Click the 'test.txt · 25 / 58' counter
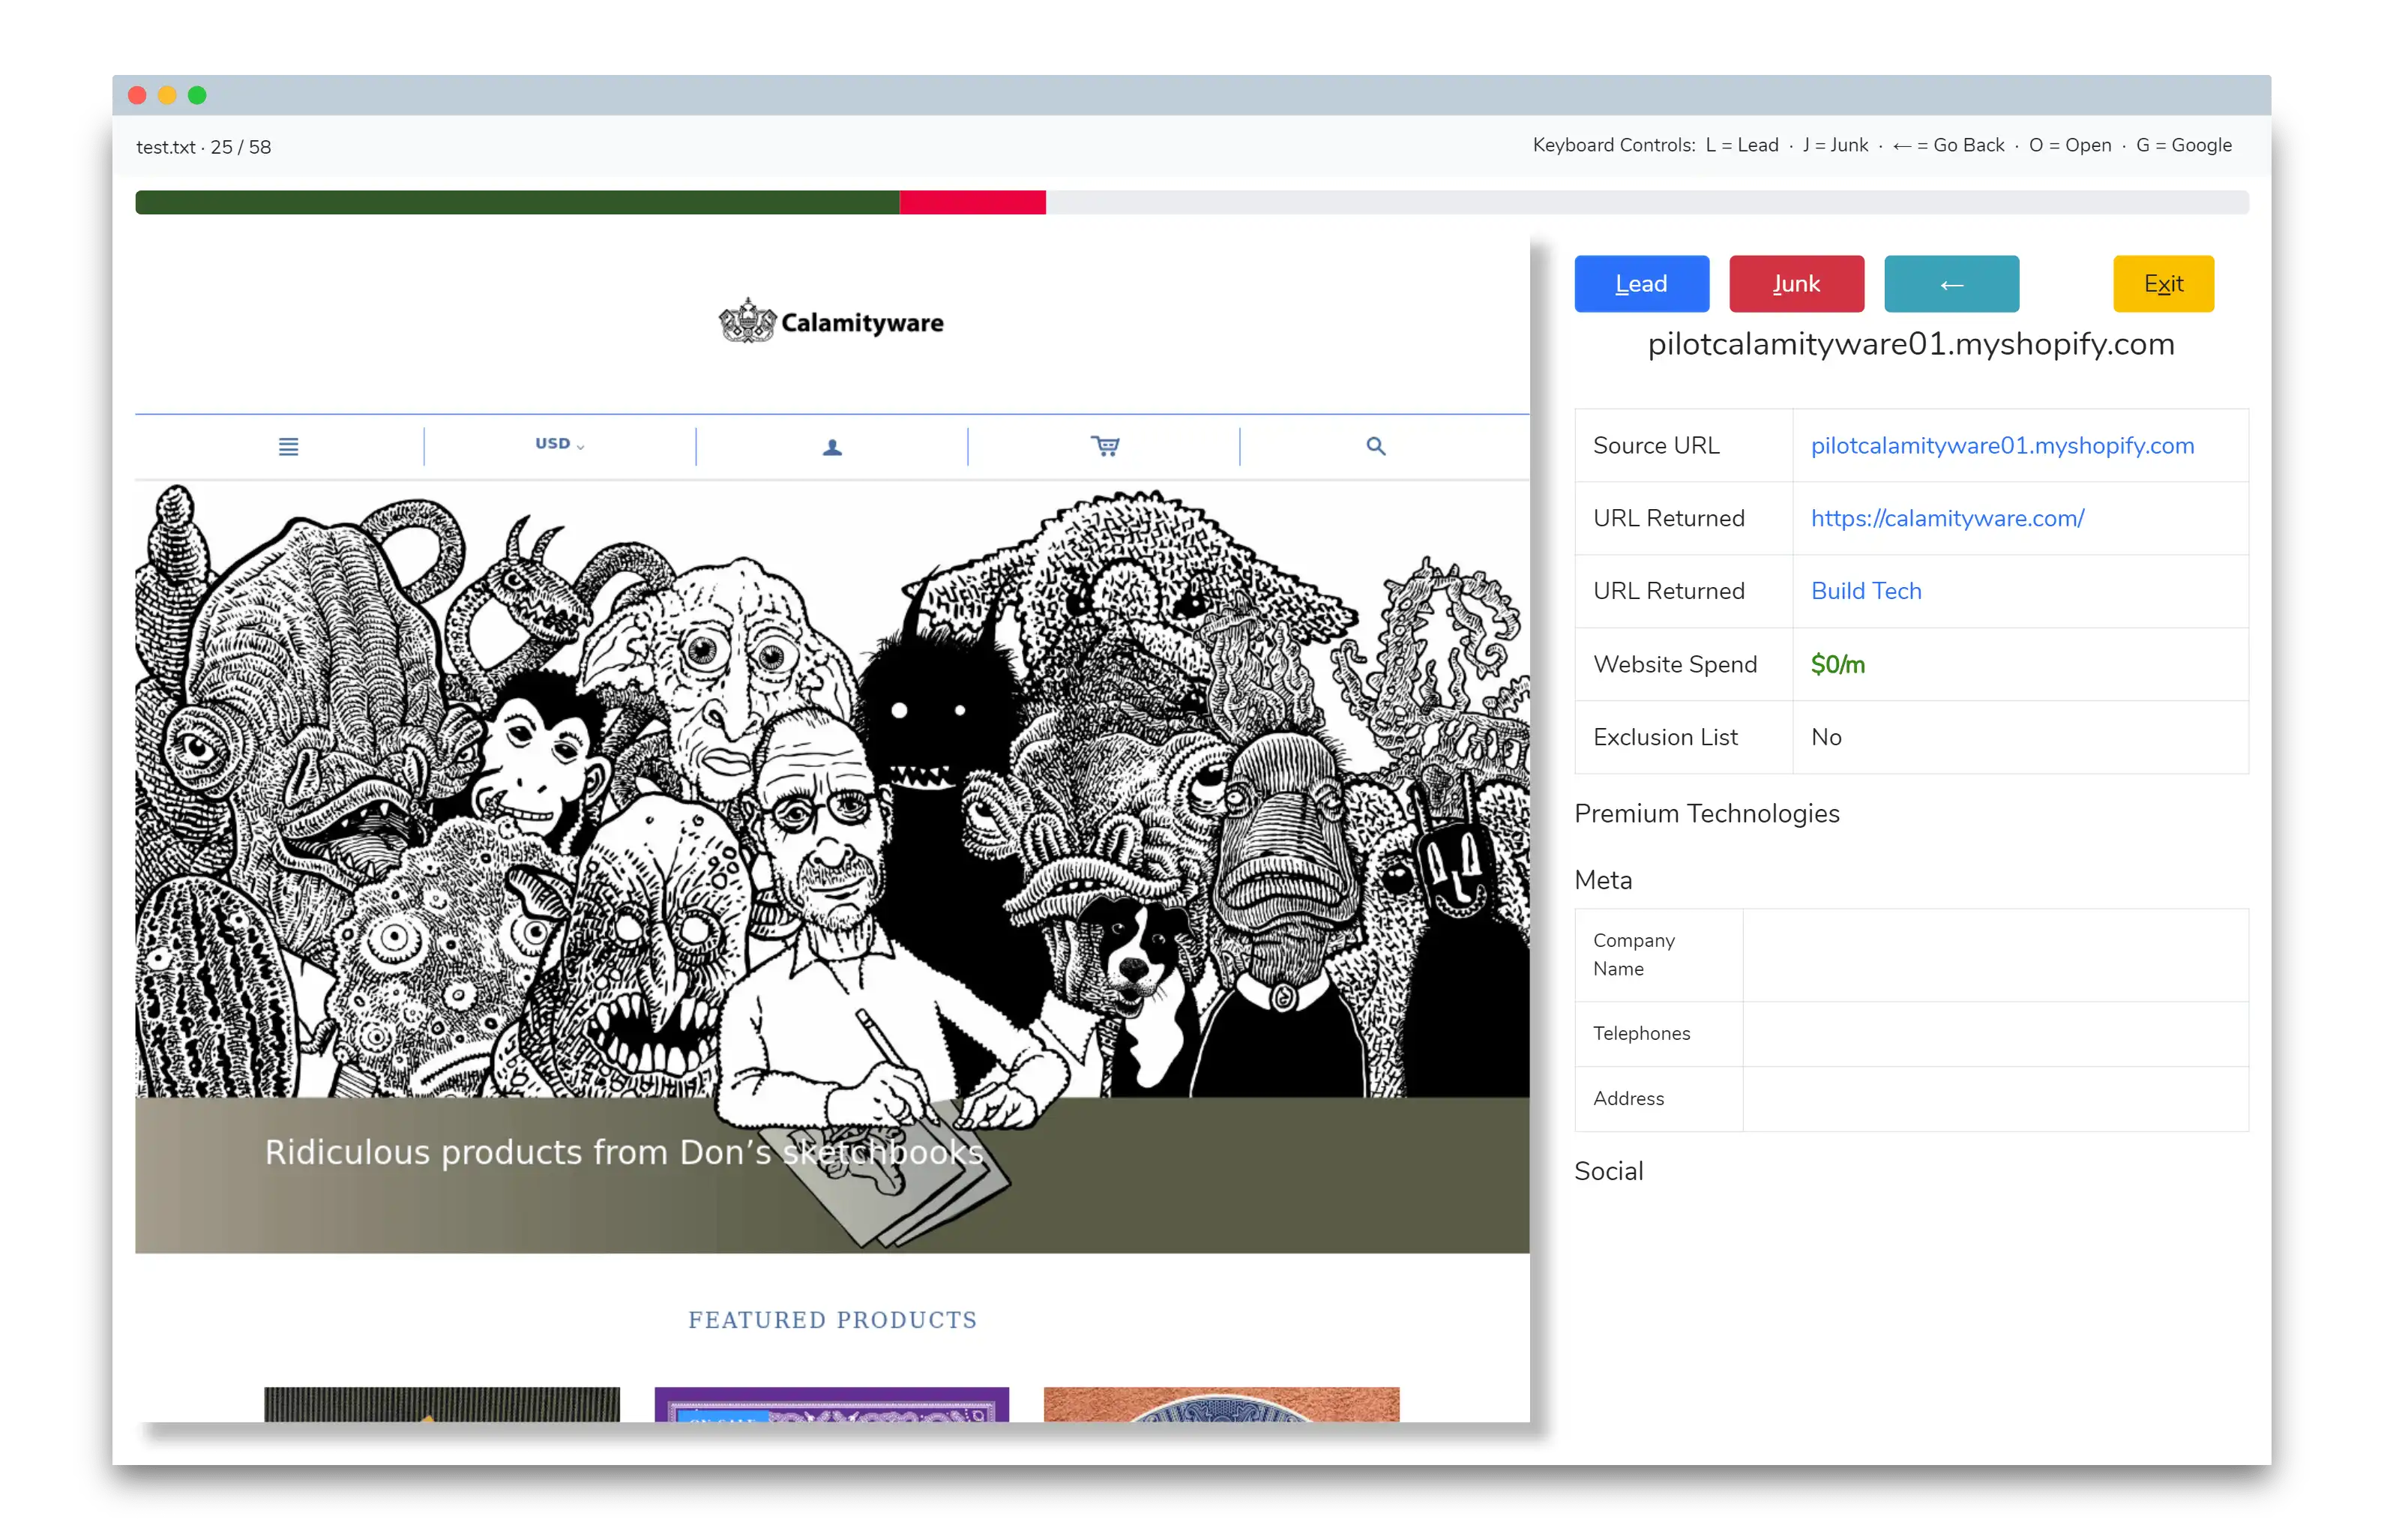The height and width of the screenshot is (1540, 2384). 204,146
